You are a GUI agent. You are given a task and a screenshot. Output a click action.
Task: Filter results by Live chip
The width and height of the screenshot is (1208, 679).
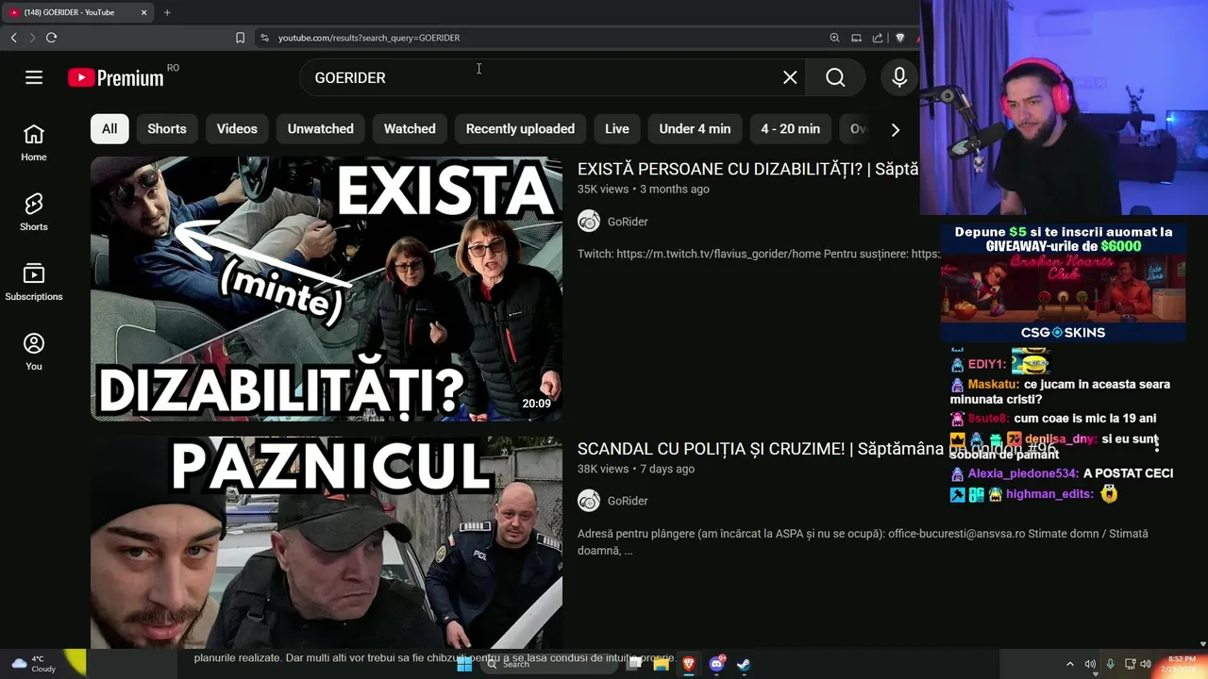(x=617, y=128)
